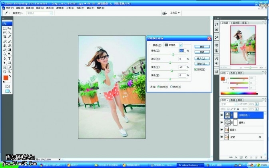Select the Move tool
The image size is (269, 168).
pyautogui.click(x=10, y=28)
